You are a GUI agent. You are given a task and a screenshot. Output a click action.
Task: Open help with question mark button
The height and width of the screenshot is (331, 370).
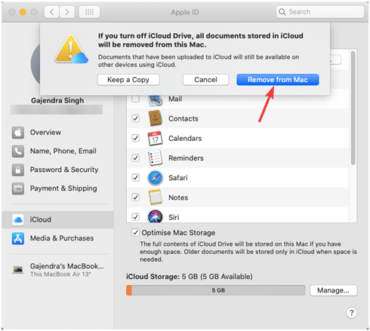351,313
